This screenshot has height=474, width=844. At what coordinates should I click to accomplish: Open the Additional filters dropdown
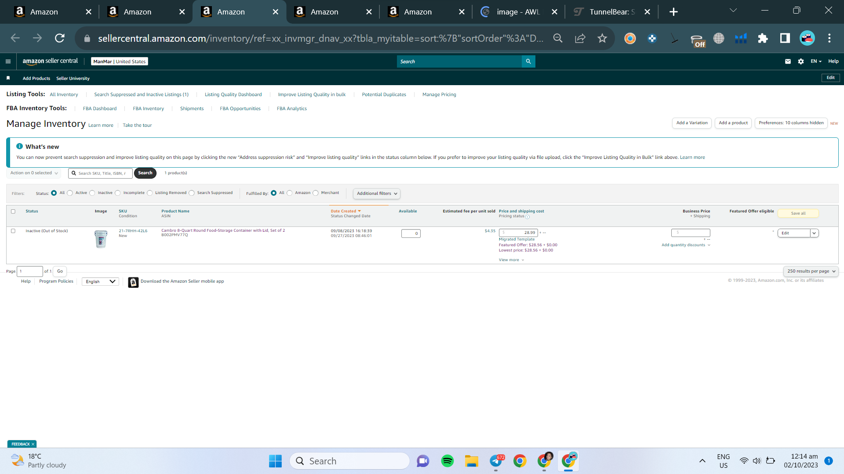377,194
